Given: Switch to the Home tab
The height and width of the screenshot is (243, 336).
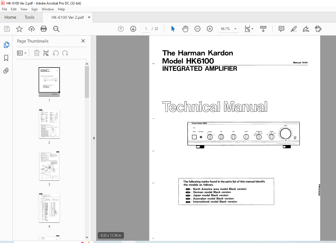Looking at the screenshot, I should pyautogui.click(x=10, y=17).
